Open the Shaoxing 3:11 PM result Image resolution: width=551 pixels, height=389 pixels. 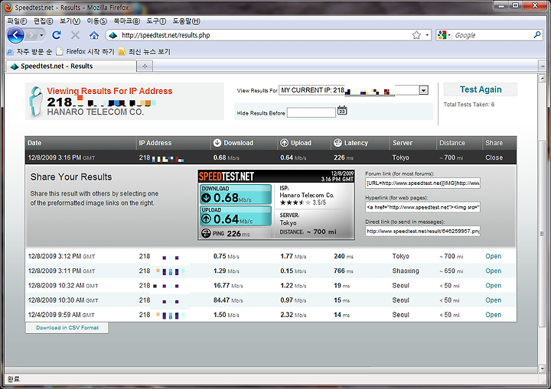pos(494,271)
